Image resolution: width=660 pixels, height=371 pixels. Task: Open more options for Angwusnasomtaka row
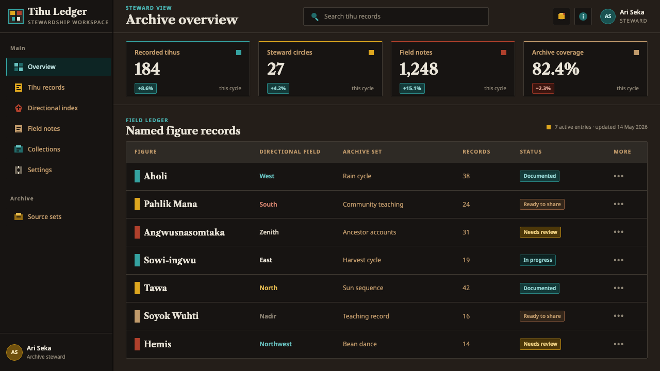click(619, 232)
